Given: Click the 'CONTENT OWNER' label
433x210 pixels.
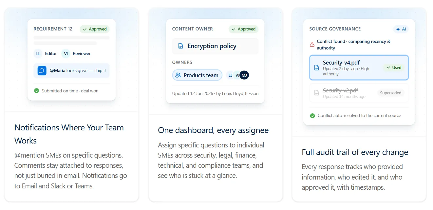Looking at the screenshot, I should (193, 29).
